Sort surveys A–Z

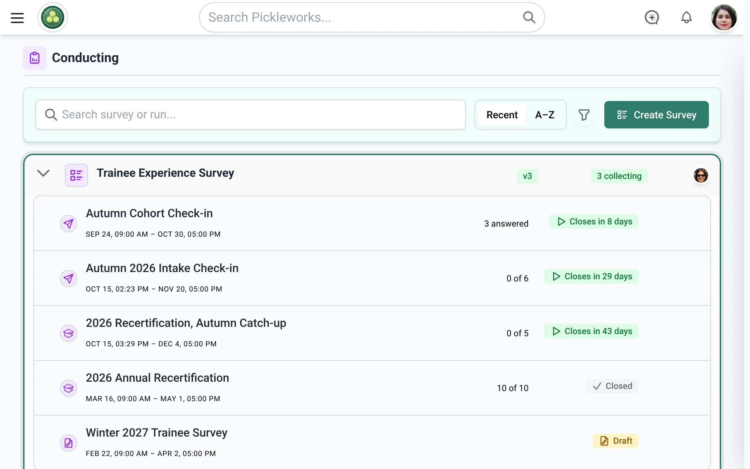pyautogui.click(x=545, y=115)
